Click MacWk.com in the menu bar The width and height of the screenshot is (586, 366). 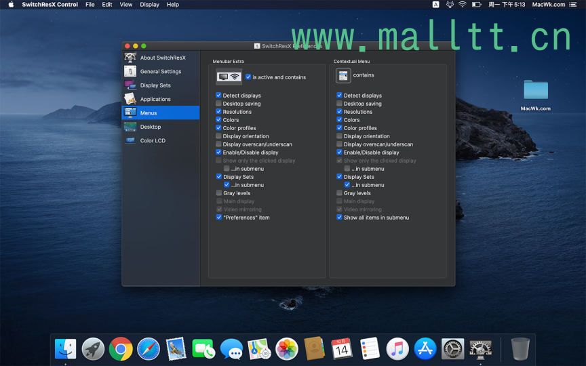pos(549,5)
